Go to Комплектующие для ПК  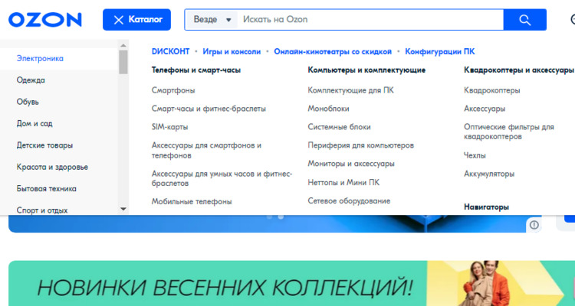click(x=351, y=90)
